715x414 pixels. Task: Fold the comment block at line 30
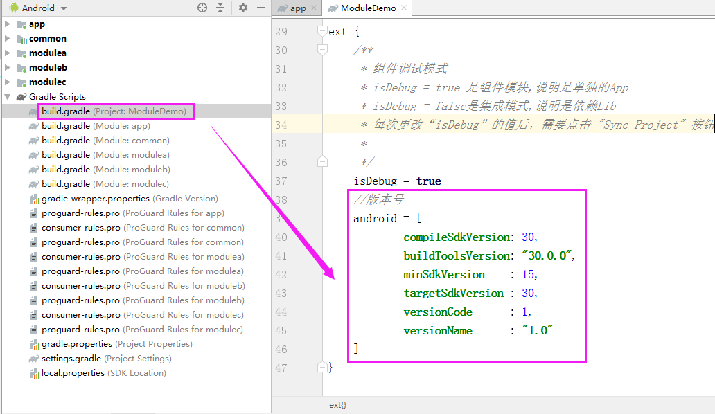coord(322,49)
